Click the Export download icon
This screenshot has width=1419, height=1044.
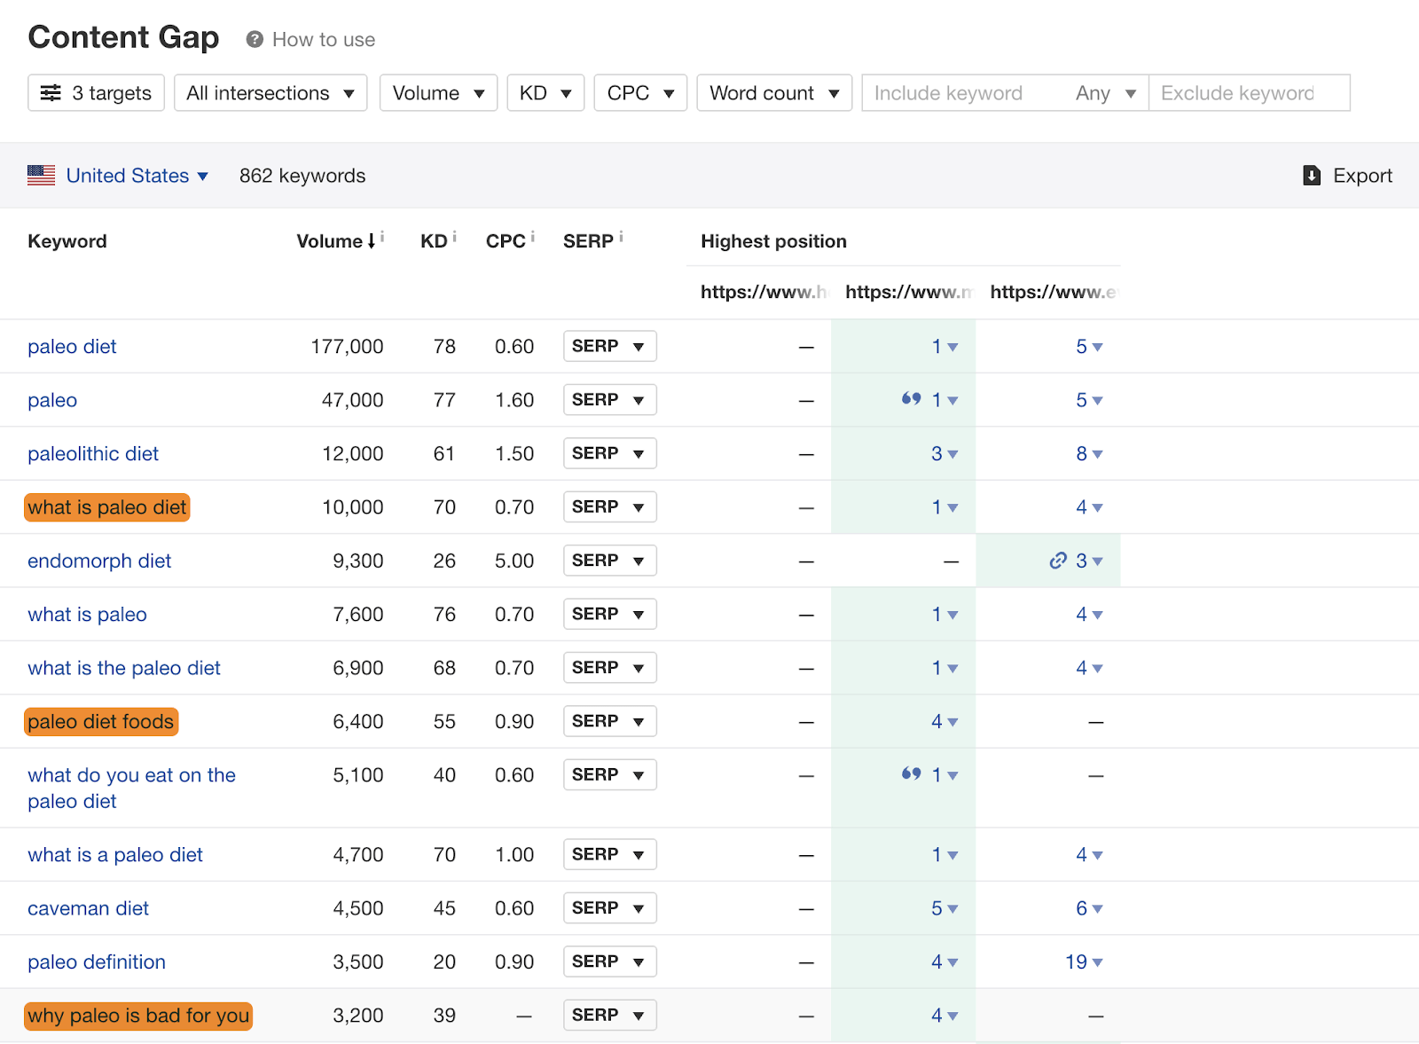[x=1312, y=176]
